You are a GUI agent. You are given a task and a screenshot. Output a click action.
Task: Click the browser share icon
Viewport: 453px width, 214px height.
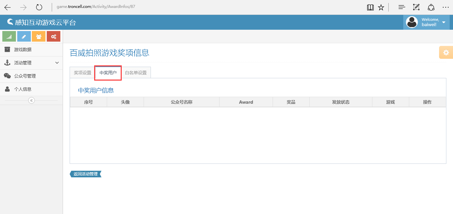coord(431,7)
